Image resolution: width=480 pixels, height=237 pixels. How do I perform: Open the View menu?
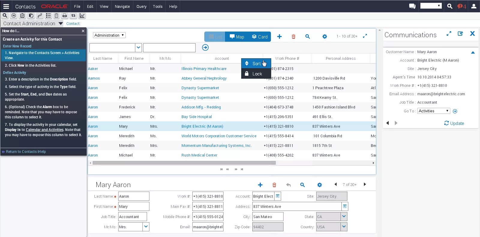click(x=104, y=6)
